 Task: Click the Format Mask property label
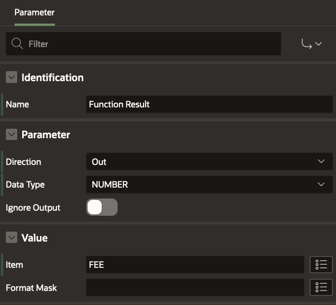pos(31,287)
